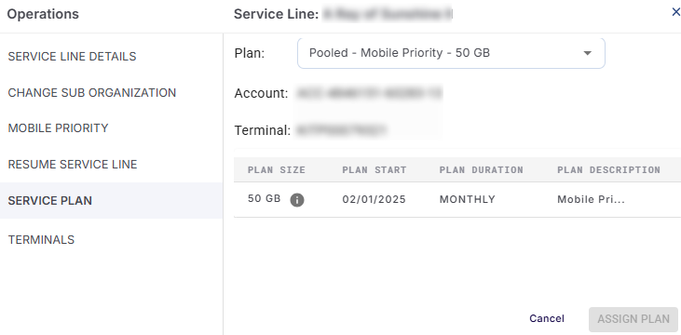
Task: Close the Service Line dialog with X
Action: tap(675, 13)
